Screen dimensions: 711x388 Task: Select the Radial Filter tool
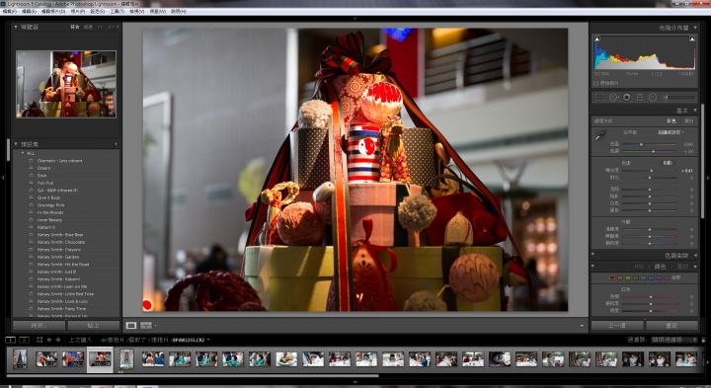tap(653, 97)
